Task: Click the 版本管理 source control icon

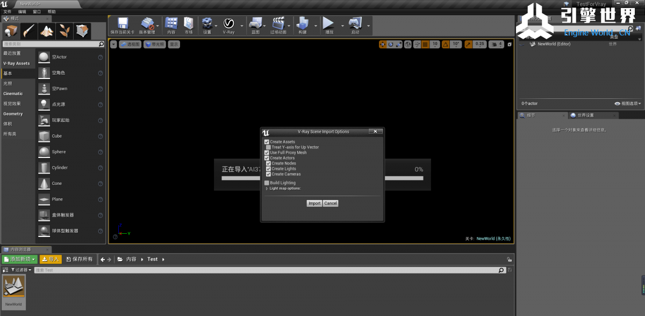Action: [147, 23]
